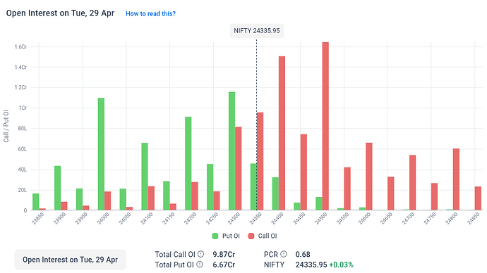Click the PCR info icon
The height and width of the screenshot is (273, 487).
click(x=284, y=254)
